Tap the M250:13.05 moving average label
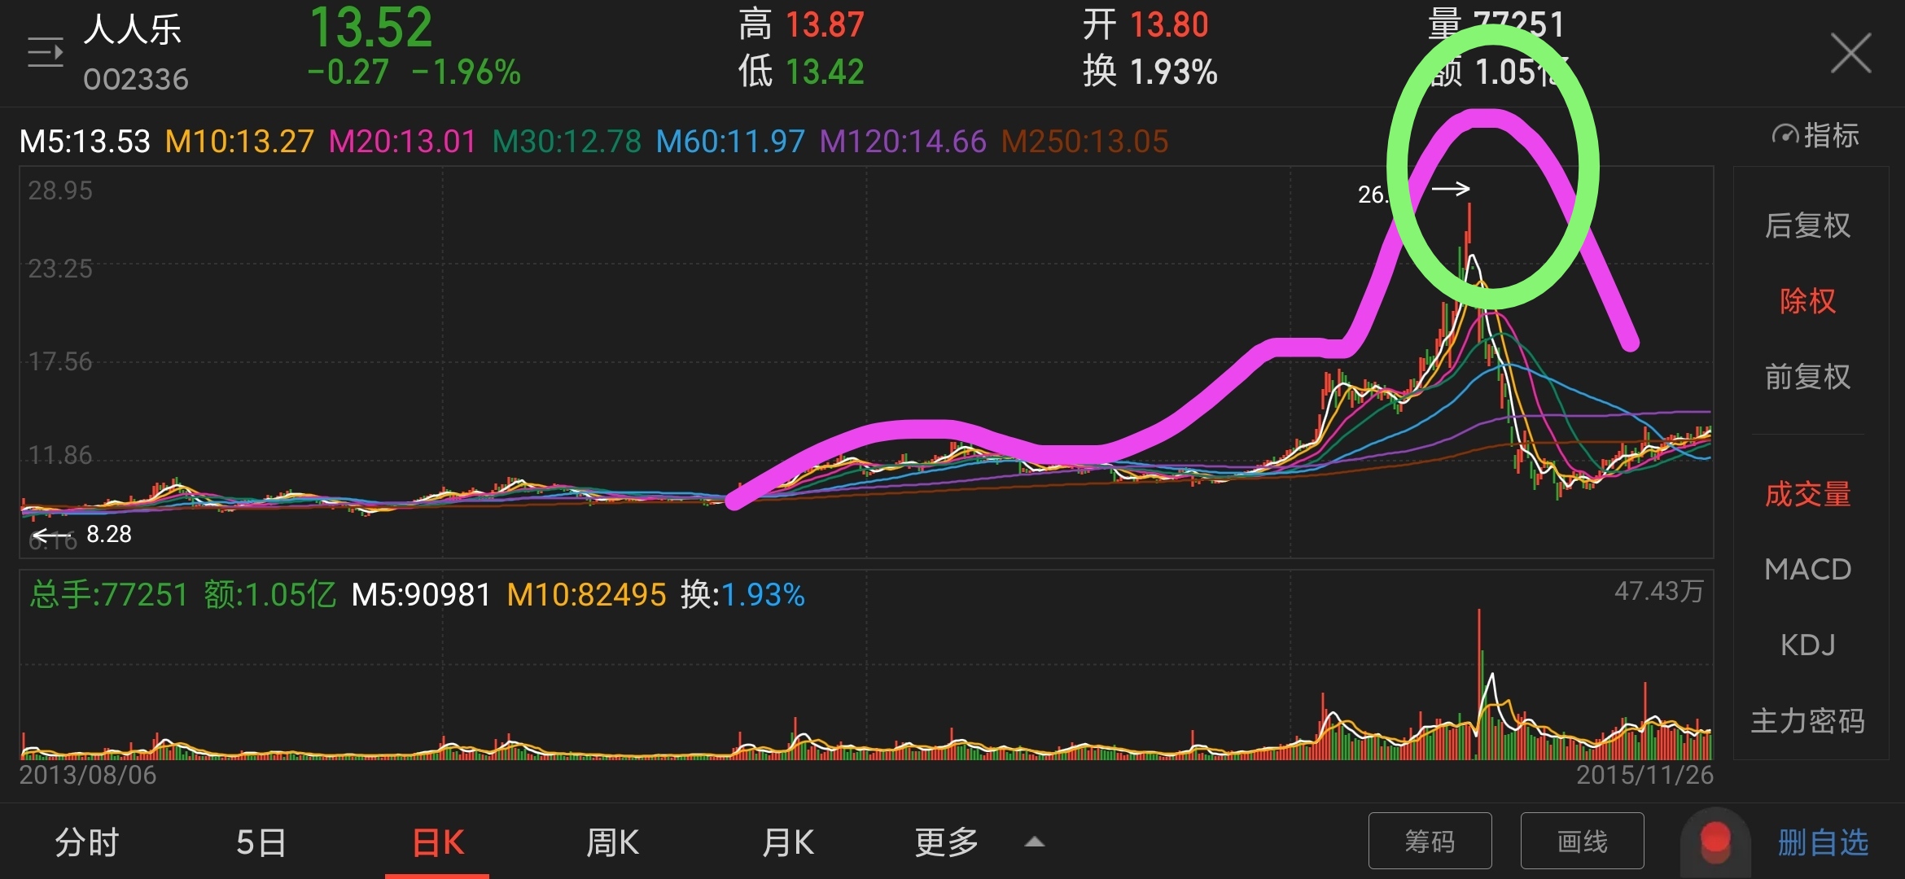1905x879 pixels. [1084, 142]
